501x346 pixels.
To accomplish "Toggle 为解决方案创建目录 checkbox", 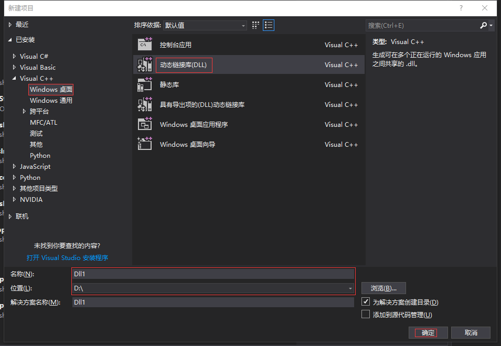I will (366, 301).
